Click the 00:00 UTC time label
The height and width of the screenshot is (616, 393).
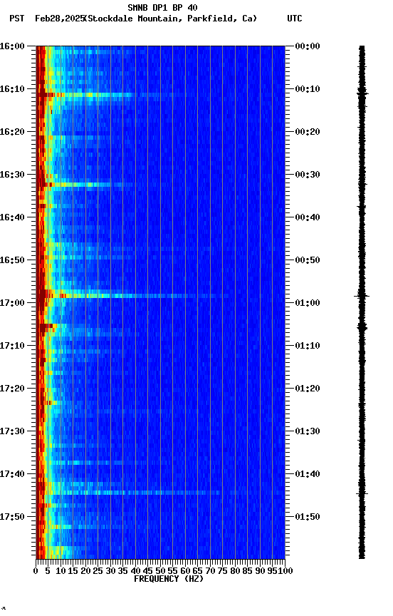pyautogui.click(x=308, y=46)
